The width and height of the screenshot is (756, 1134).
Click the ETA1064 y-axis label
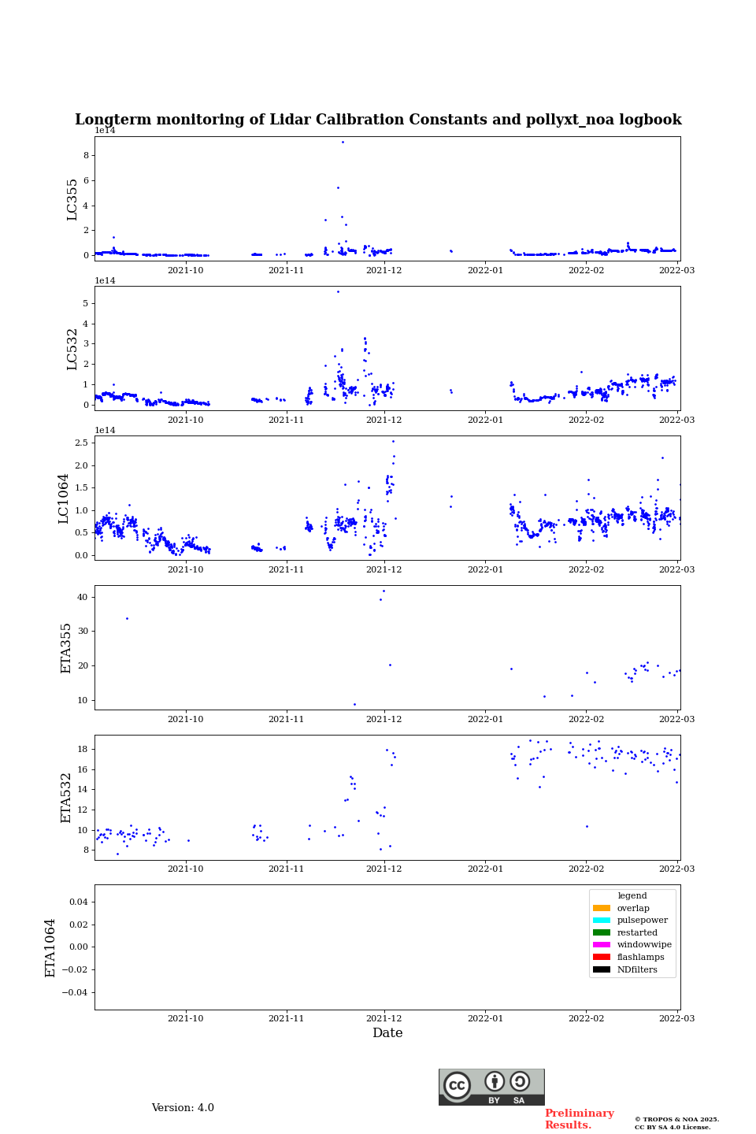(x=50, y=947)
